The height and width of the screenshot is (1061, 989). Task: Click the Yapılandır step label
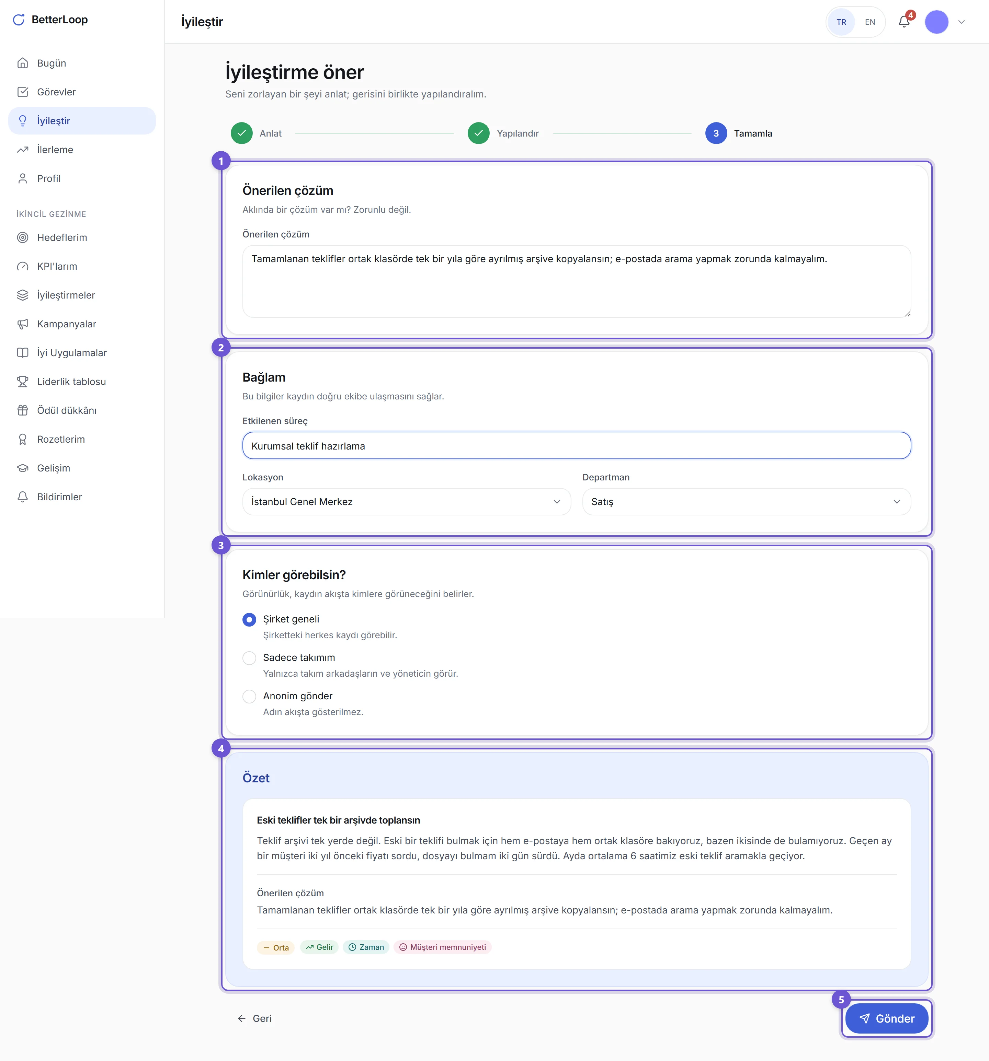pyautogui.click(x=518, y=133)
